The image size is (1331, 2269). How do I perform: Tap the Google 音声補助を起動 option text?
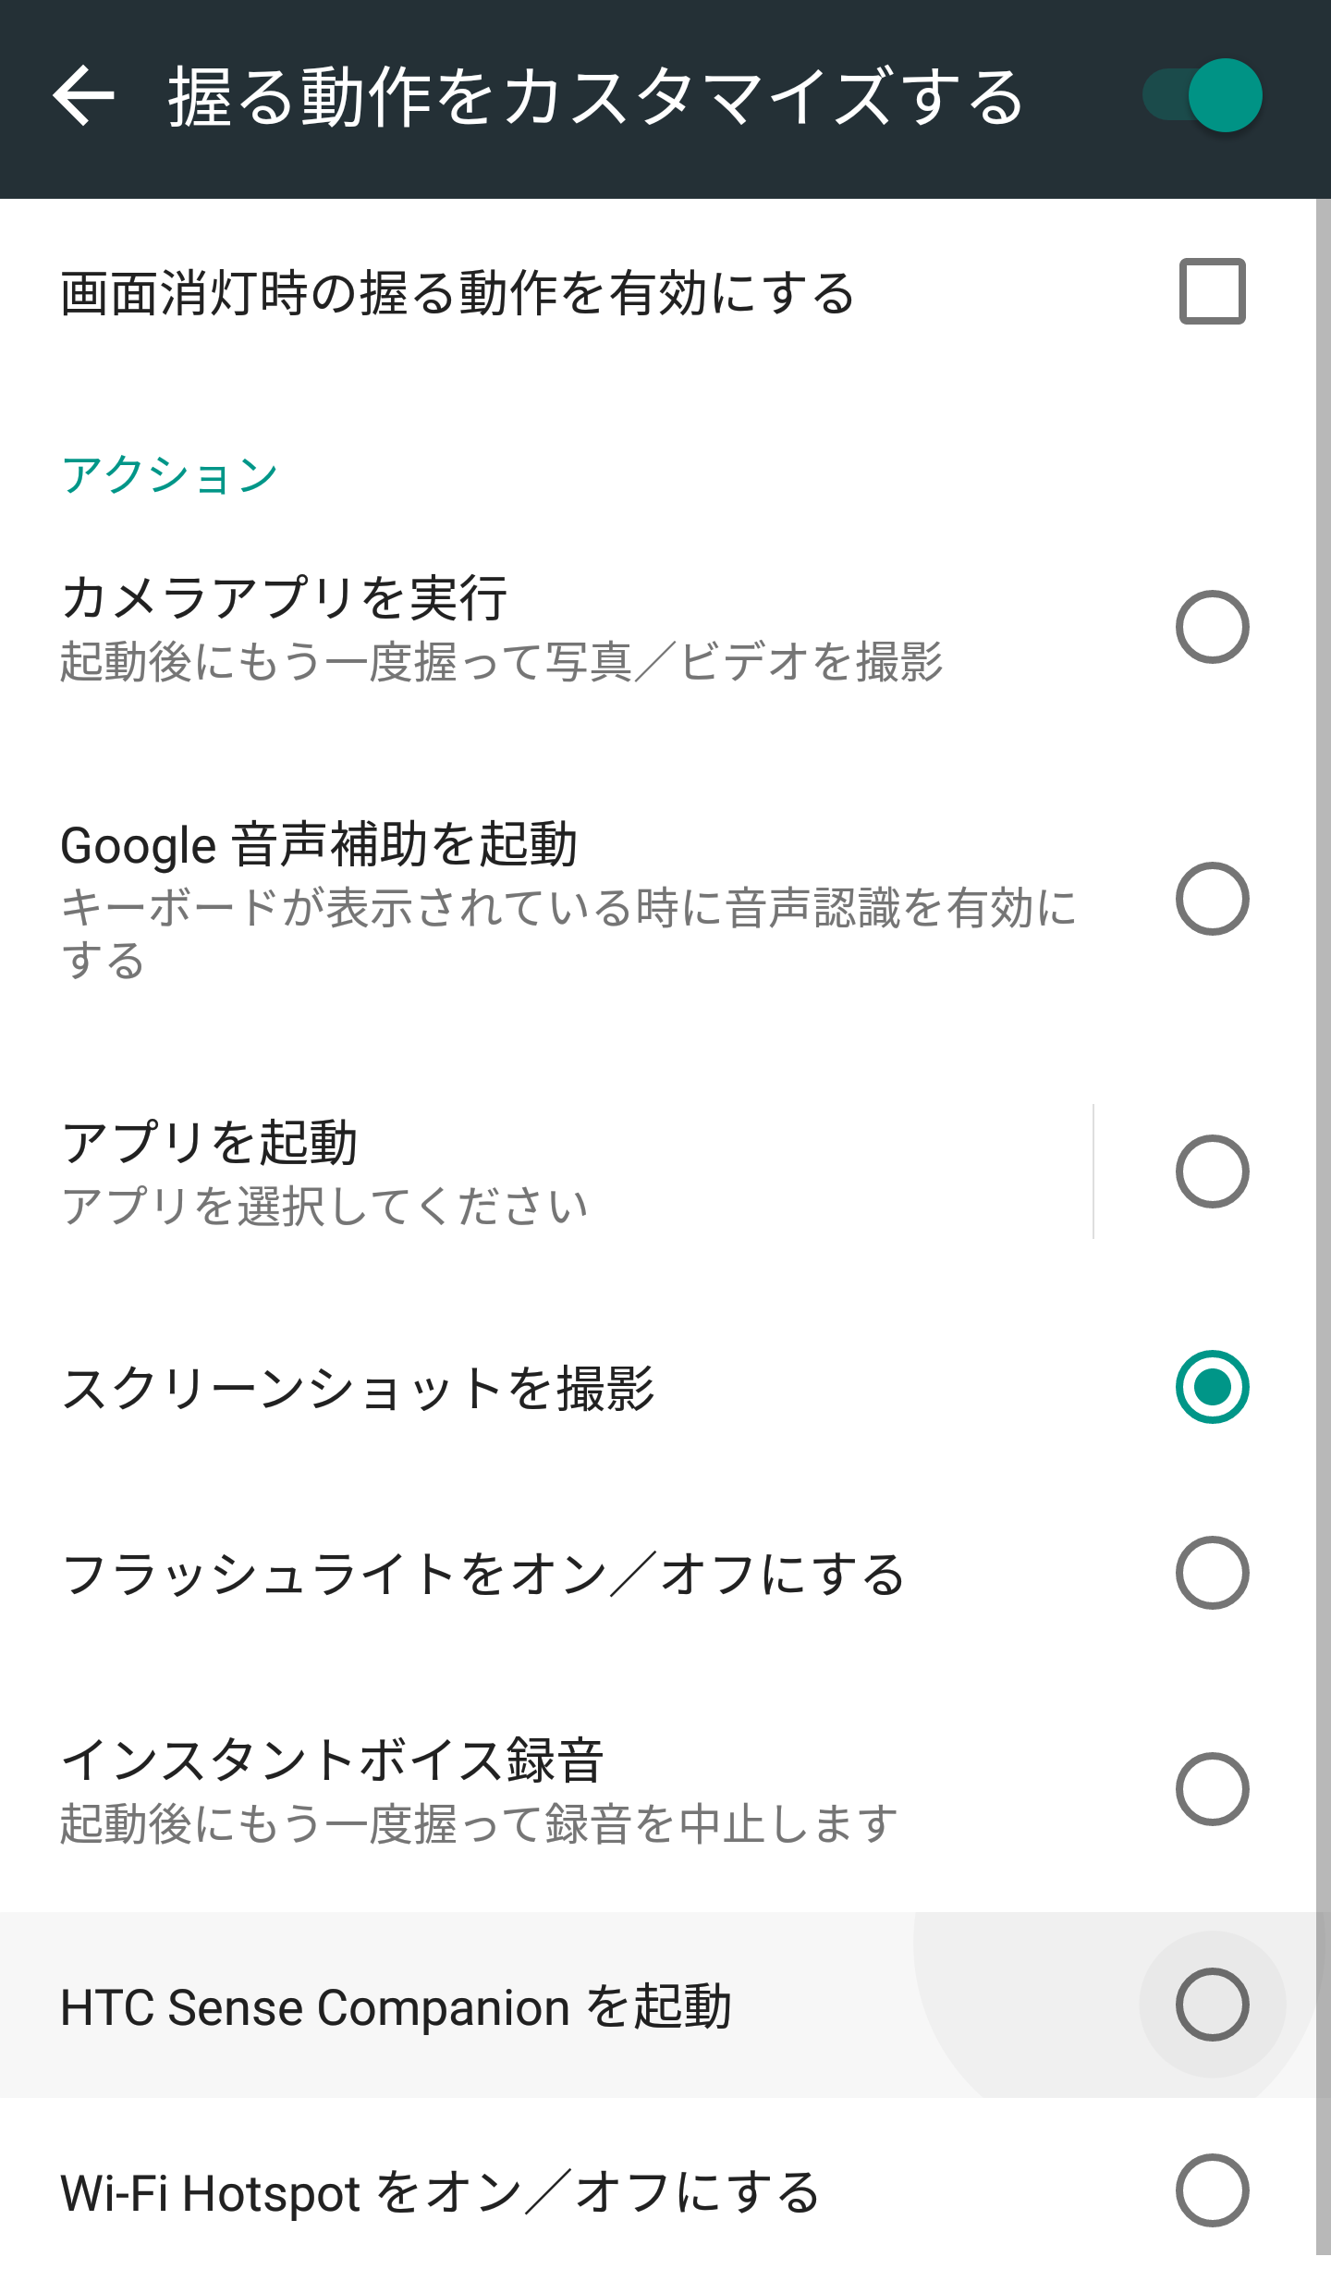(319, 845)
